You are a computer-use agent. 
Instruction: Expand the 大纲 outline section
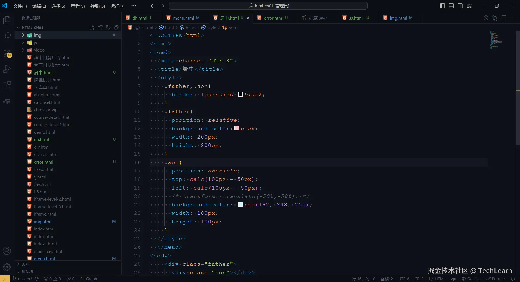point(68,264)
